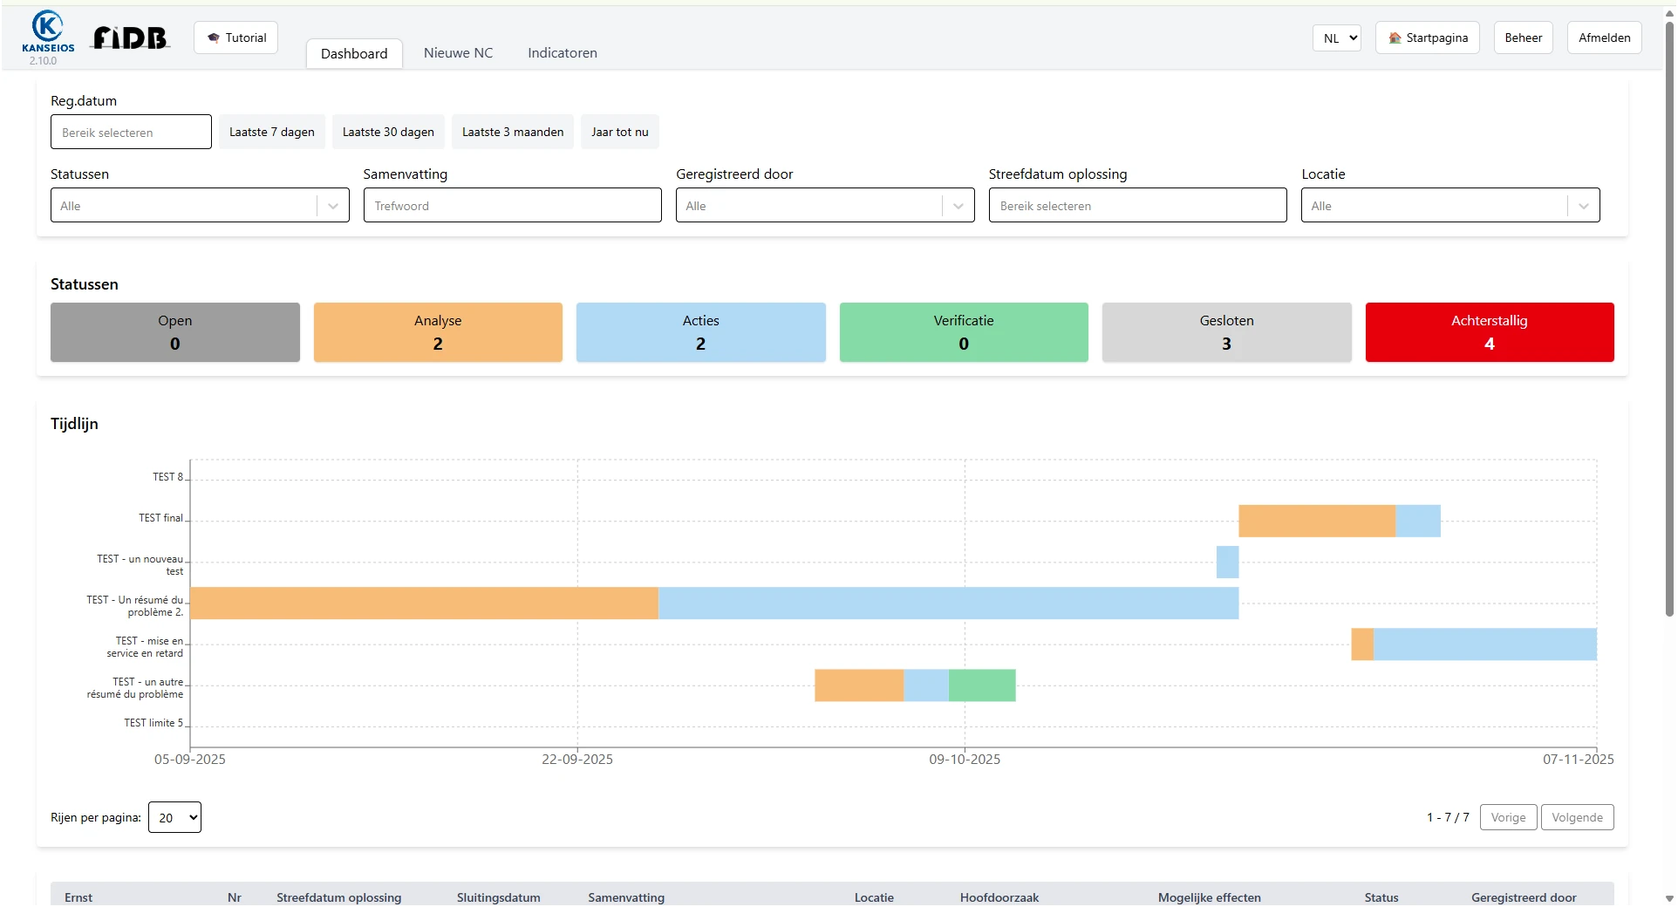Open the 'Rijen per pagina' selector
1678x907 pixels.
(174, 817)
